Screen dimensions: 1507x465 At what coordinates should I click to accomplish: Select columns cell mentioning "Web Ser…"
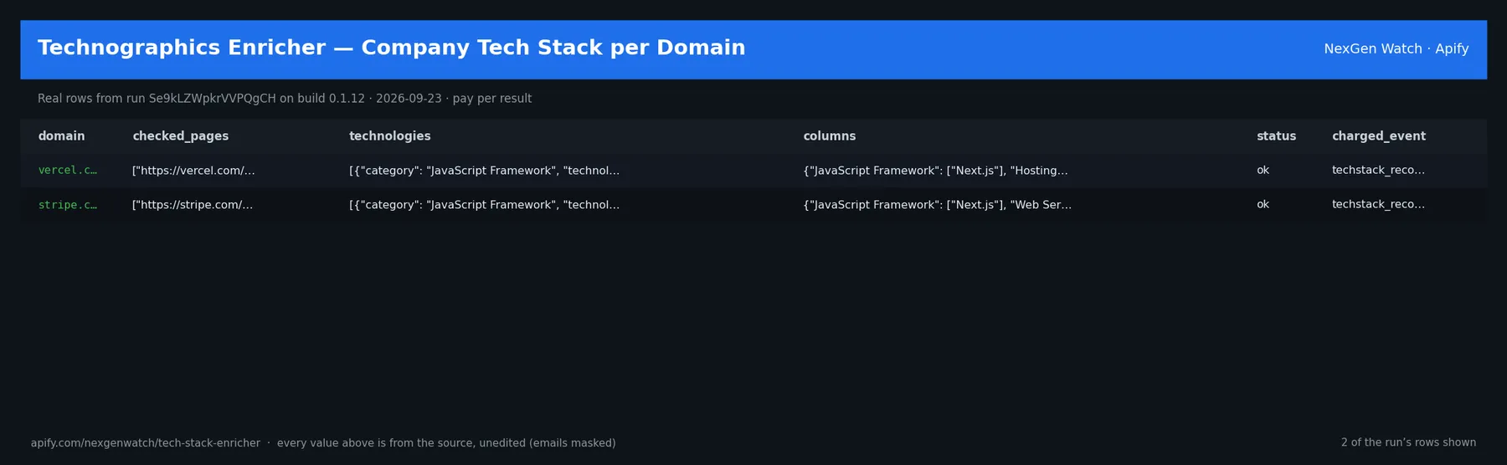937,205
